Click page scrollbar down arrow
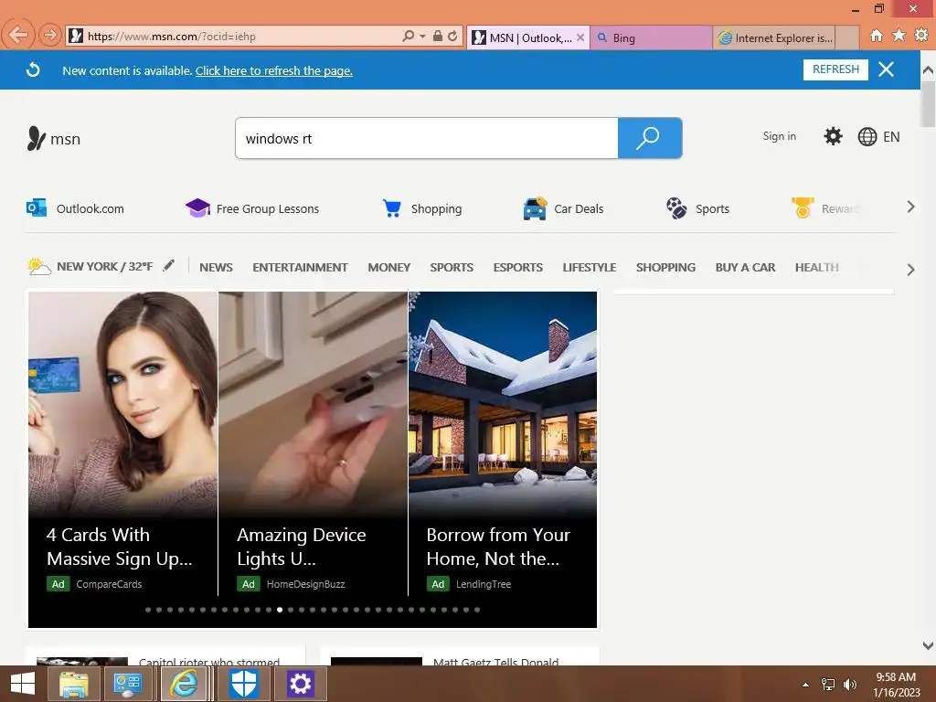This screenshot has width=936, height=702. coord(928,645)
